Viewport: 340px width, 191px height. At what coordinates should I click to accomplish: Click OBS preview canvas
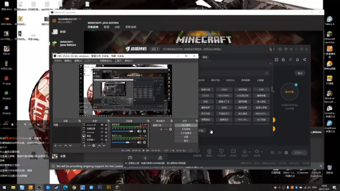125,90
